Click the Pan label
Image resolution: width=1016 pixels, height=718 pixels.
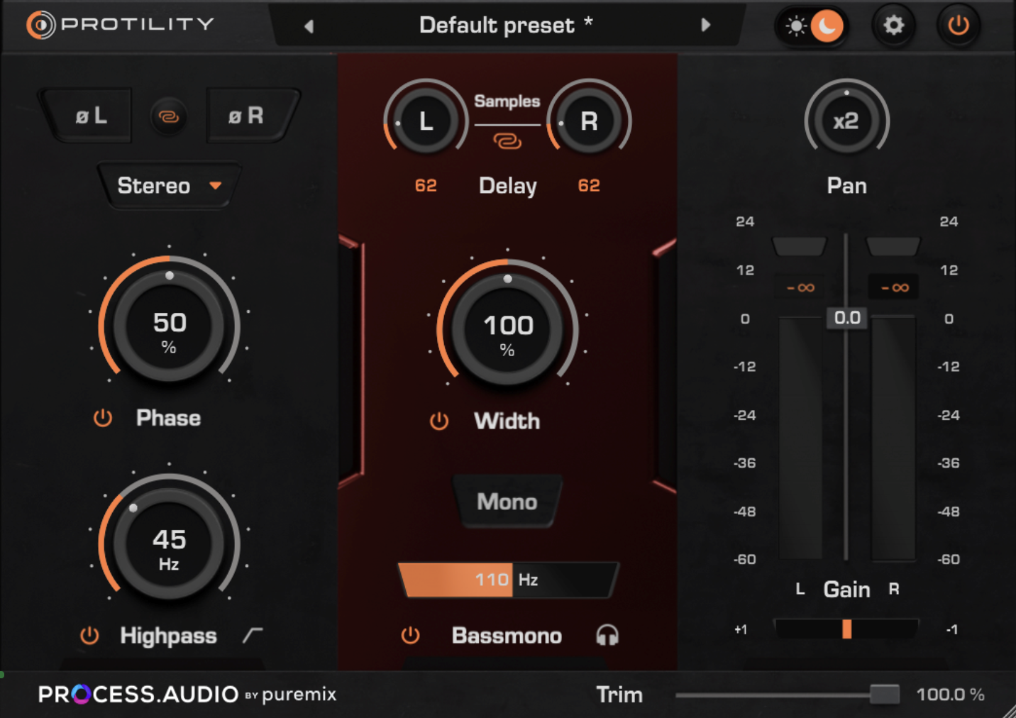pyautogui.click(x=846, y=186)
